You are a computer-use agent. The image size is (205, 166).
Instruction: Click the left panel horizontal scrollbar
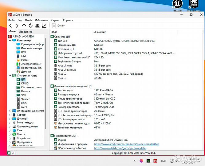click(x=23, y=148)
